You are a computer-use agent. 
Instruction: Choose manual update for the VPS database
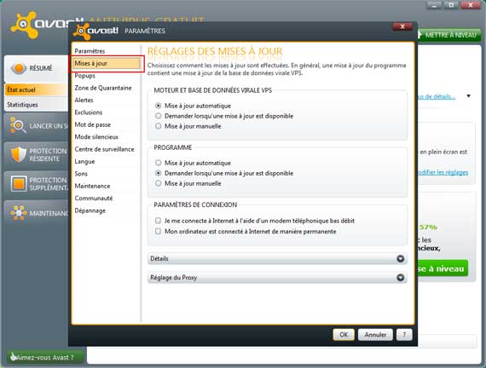point(158,126)
